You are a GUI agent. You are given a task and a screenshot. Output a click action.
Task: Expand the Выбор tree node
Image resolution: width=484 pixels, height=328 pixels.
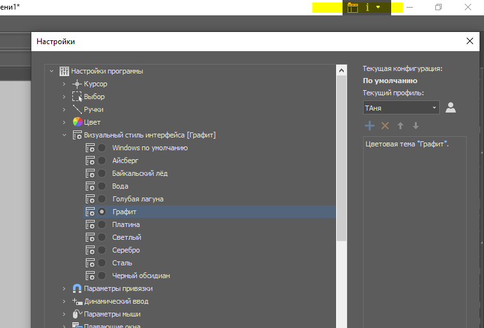(x=64, y=97)
